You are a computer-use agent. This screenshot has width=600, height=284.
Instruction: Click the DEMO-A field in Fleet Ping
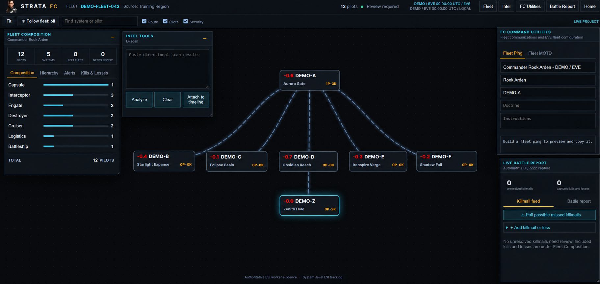coord(548,93)
